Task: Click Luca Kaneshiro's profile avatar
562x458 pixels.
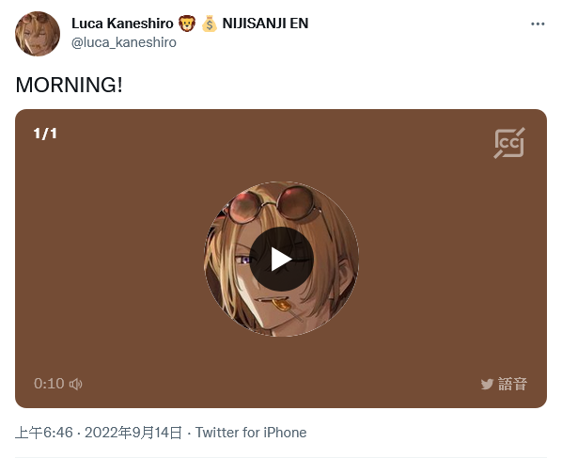Action: pyautogui.click(x=38, y=34)
